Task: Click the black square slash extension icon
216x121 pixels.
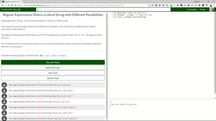Action: tap(181, 5)
